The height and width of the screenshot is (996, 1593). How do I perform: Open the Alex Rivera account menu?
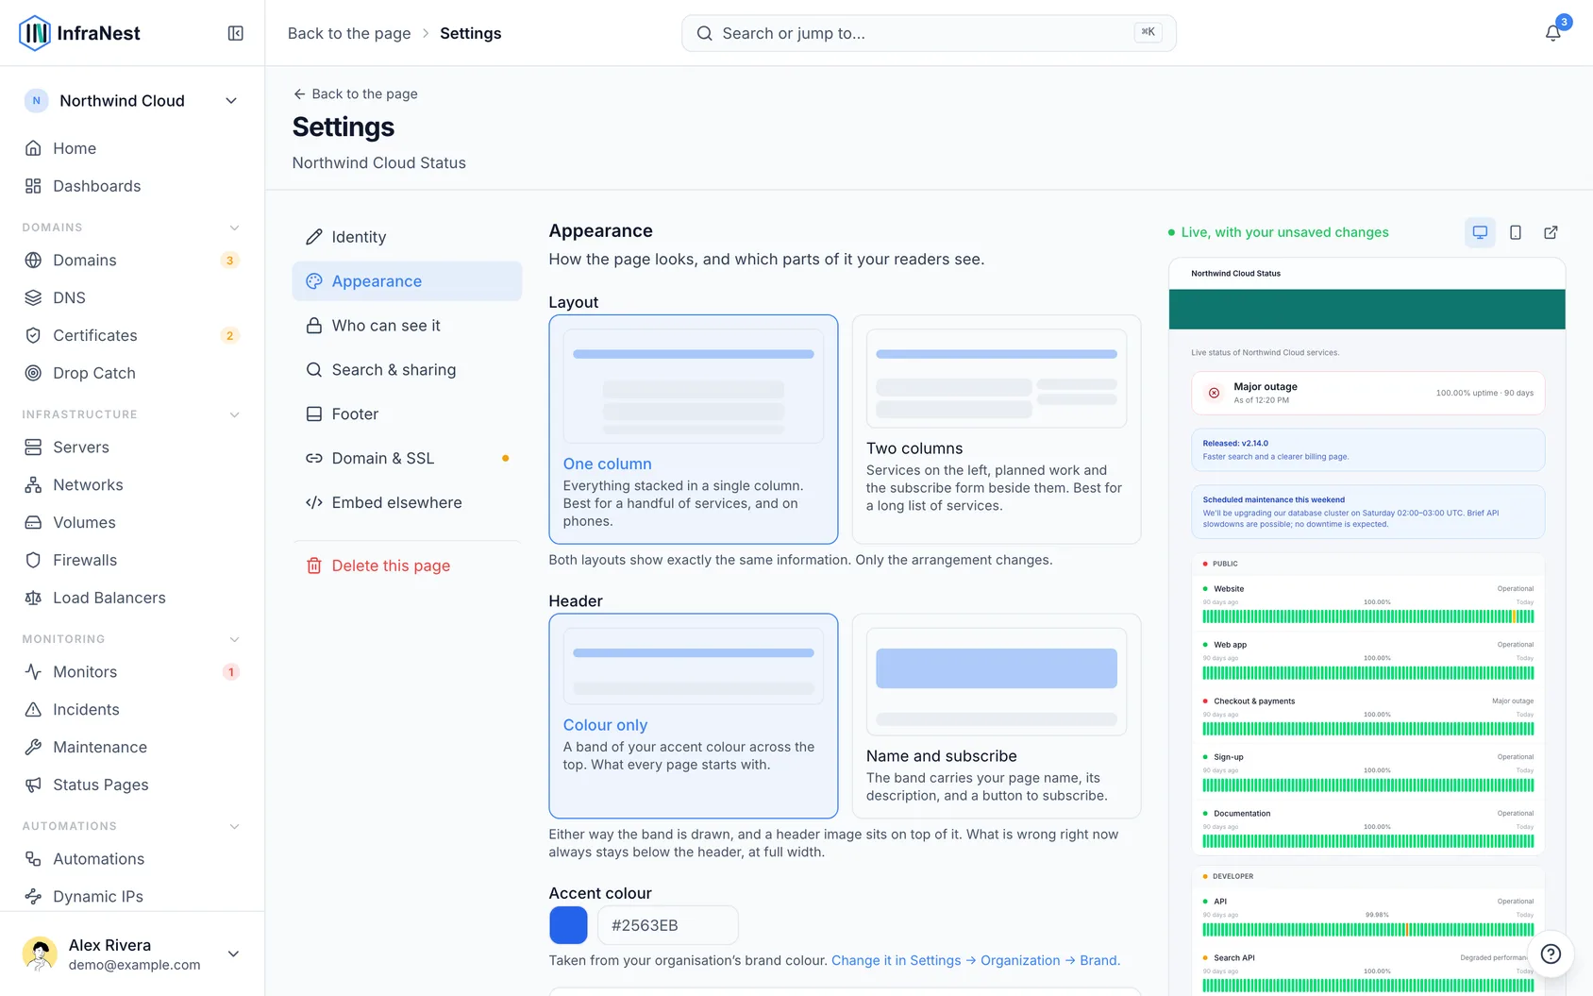[132, 954]
